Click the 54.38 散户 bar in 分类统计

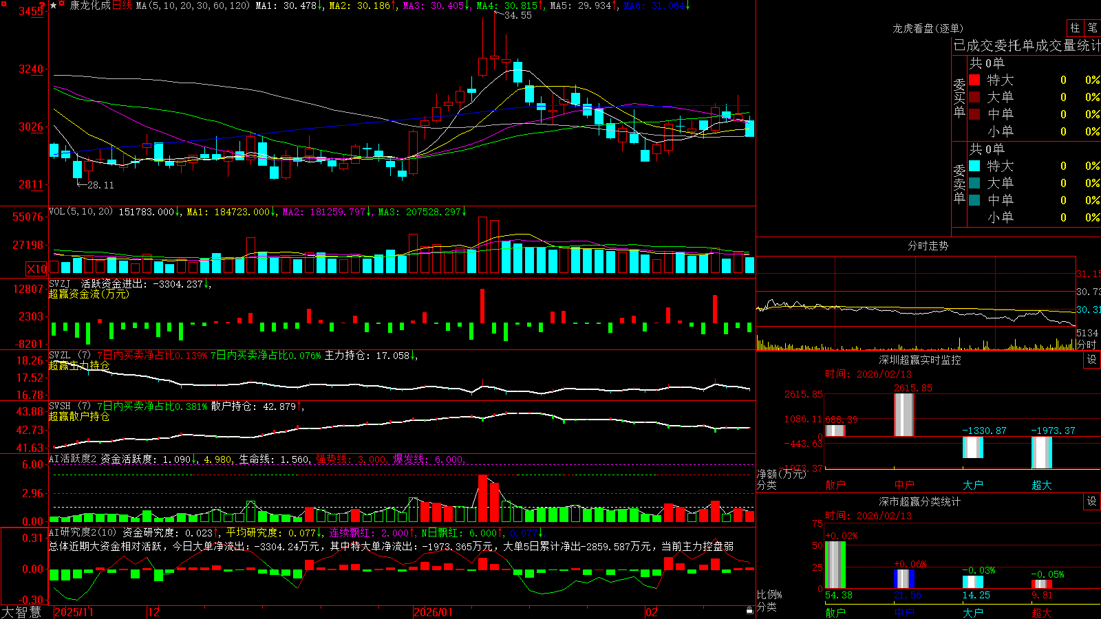pyautogui.click(x=835, y=565)
